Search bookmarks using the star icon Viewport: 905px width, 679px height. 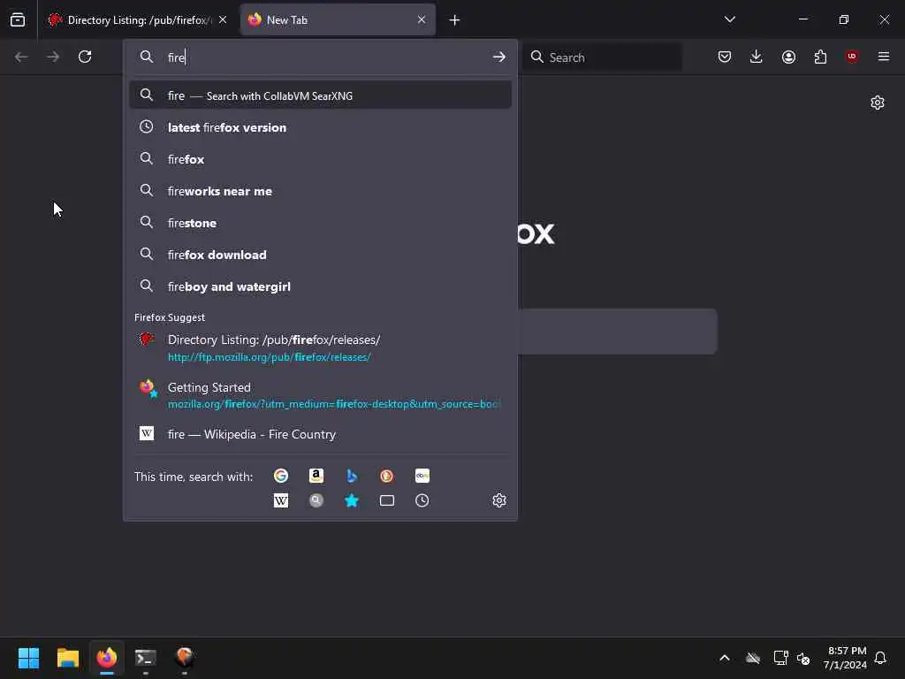point(352,500)
